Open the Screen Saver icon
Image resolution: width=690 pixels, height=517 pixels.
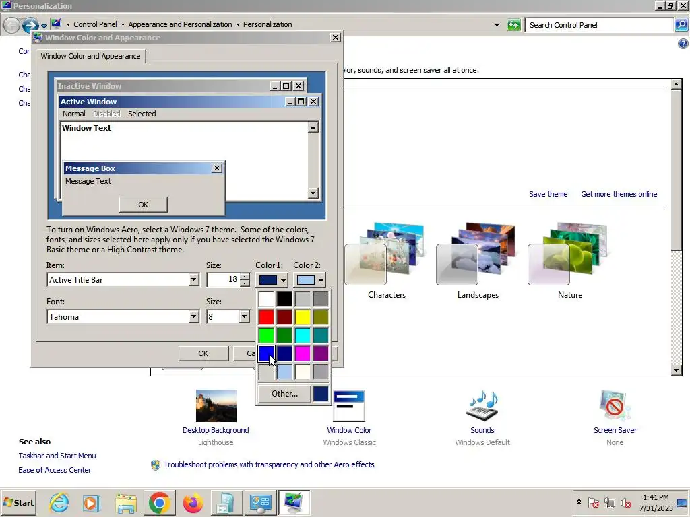[x=615, y=405]
